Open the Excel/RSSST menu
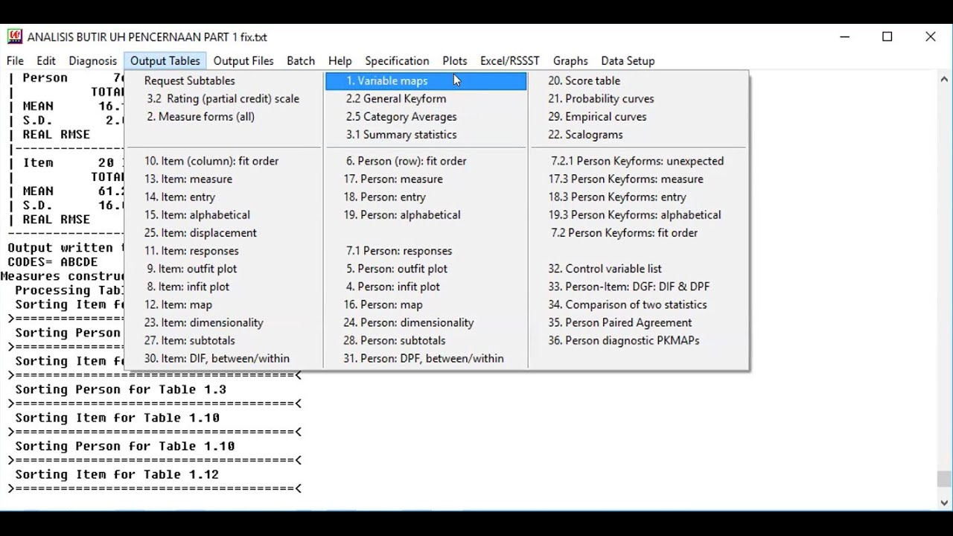Viewport: 953px width, 536px height. (510, 61)
